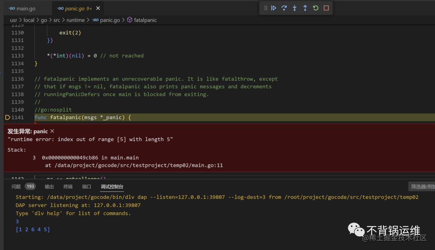
Task: Click the Step Over debug icon
Action: coord(284,8)
